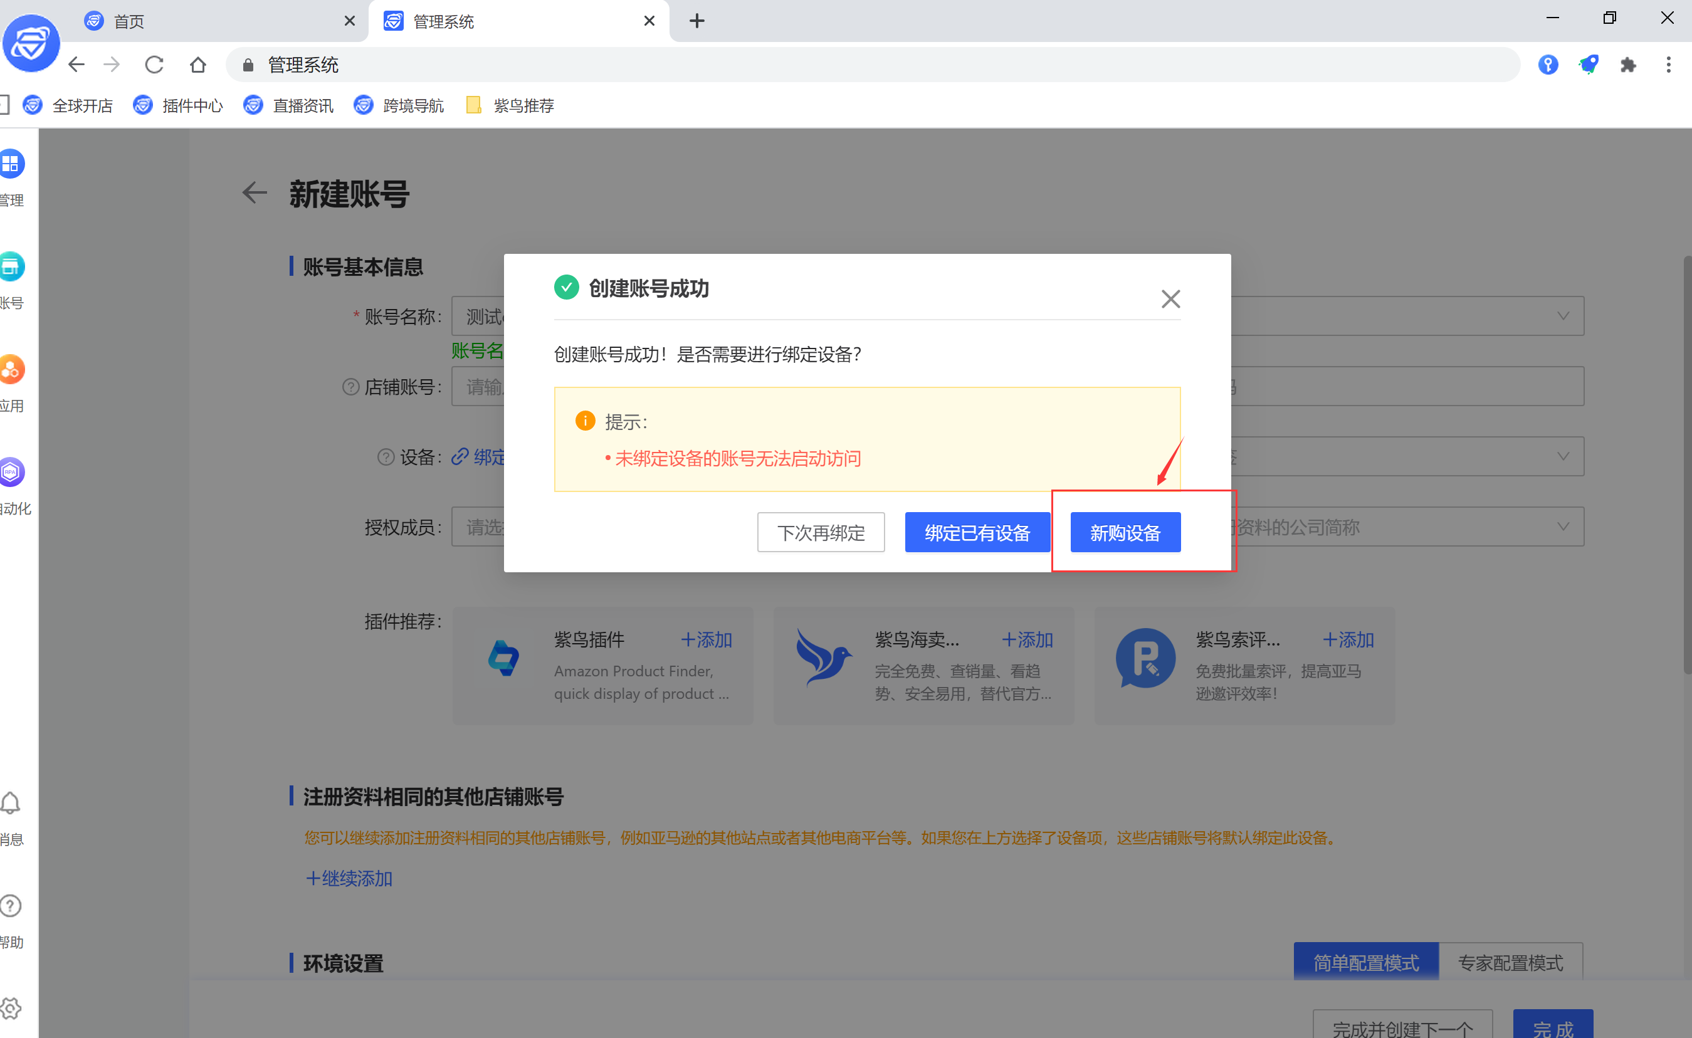Click the address bar

(824, 65)
